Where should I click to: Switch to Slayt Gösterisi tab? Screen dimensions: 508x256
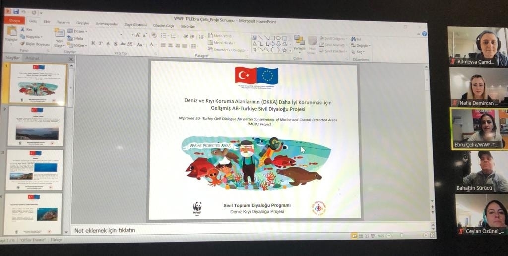(136, 25)
